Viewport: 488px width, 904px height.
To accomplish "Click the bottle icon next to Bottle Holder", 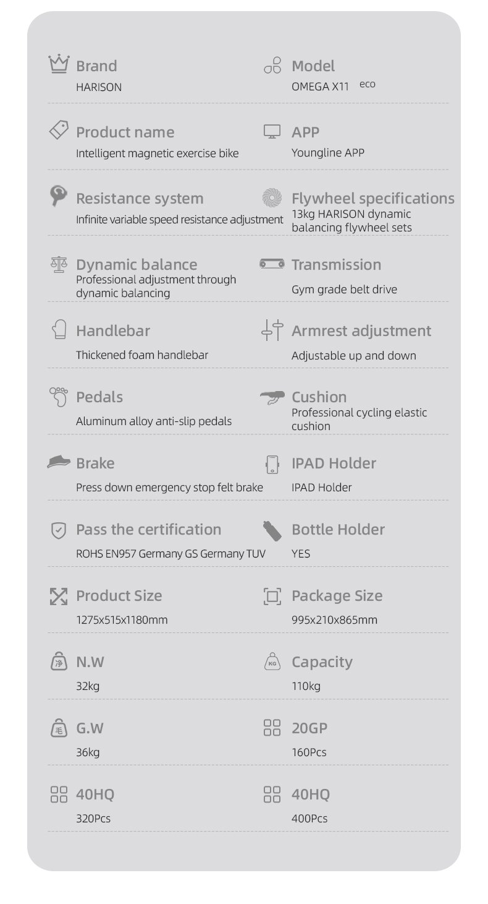I will (x=272, y=530).
